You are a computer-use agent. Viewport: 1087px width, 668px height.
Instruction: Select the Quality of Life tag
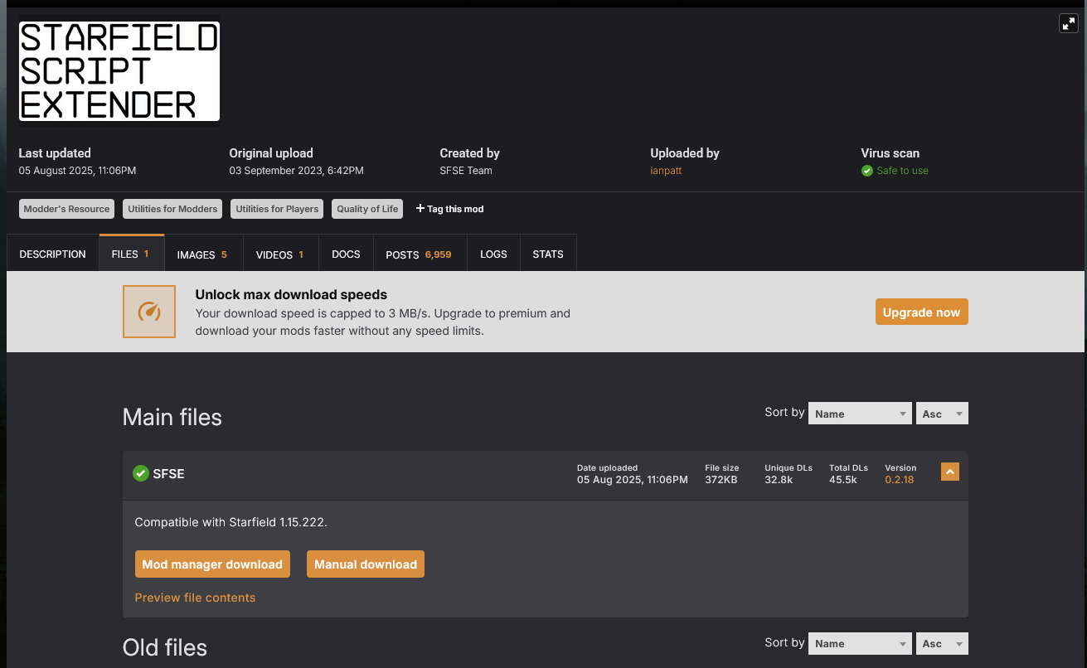(367, 209)
